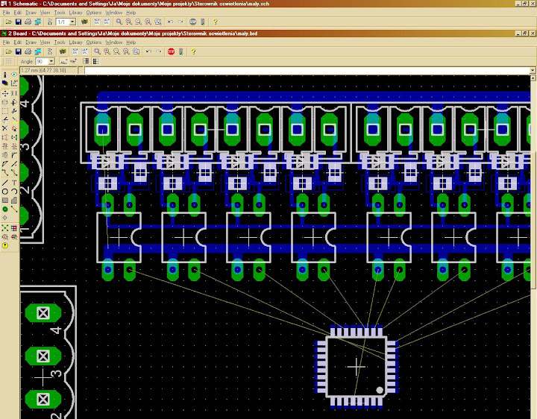The image size is (537, 419).
Task: Open Board window help question mark
Action: [193, 51]
